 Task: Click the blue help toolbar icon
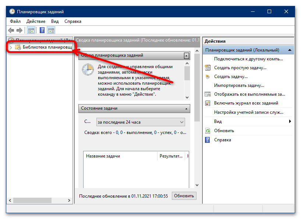pyautogui.click(x=42, y=31)
